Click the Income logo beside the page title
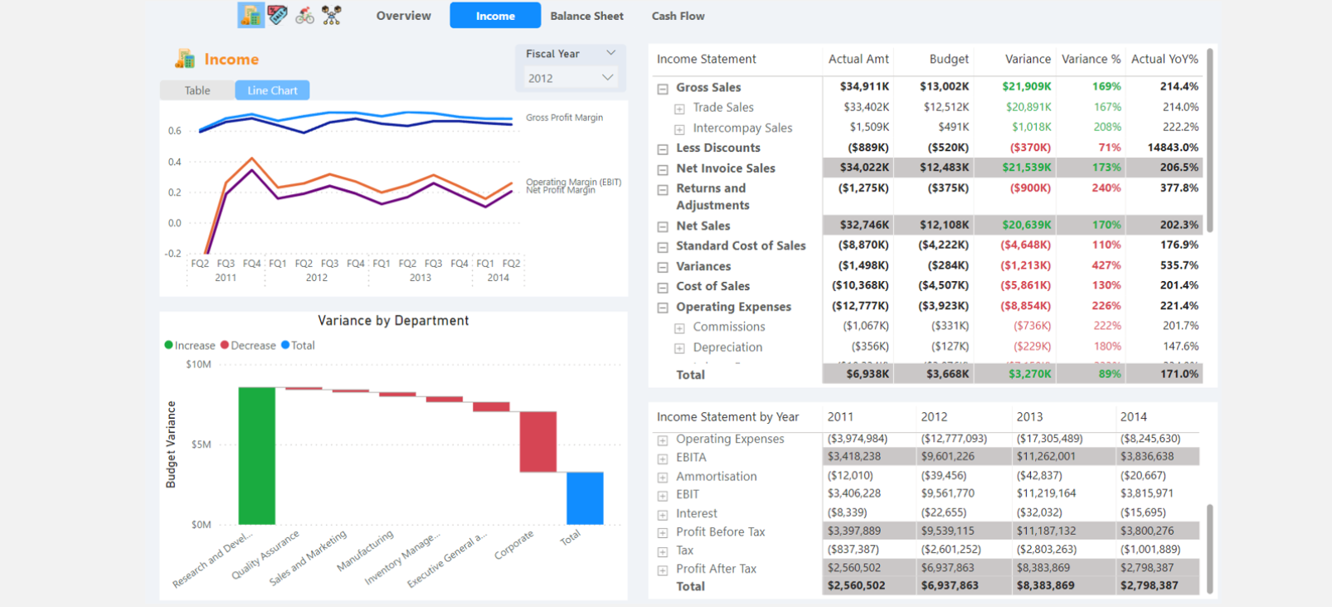The height and width of the screenshot is (607, 1332). tap(184, 58)
